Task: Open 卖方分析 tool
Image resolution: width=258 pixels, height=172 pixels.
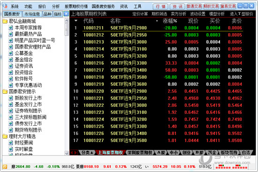Action: pos(179,14)
